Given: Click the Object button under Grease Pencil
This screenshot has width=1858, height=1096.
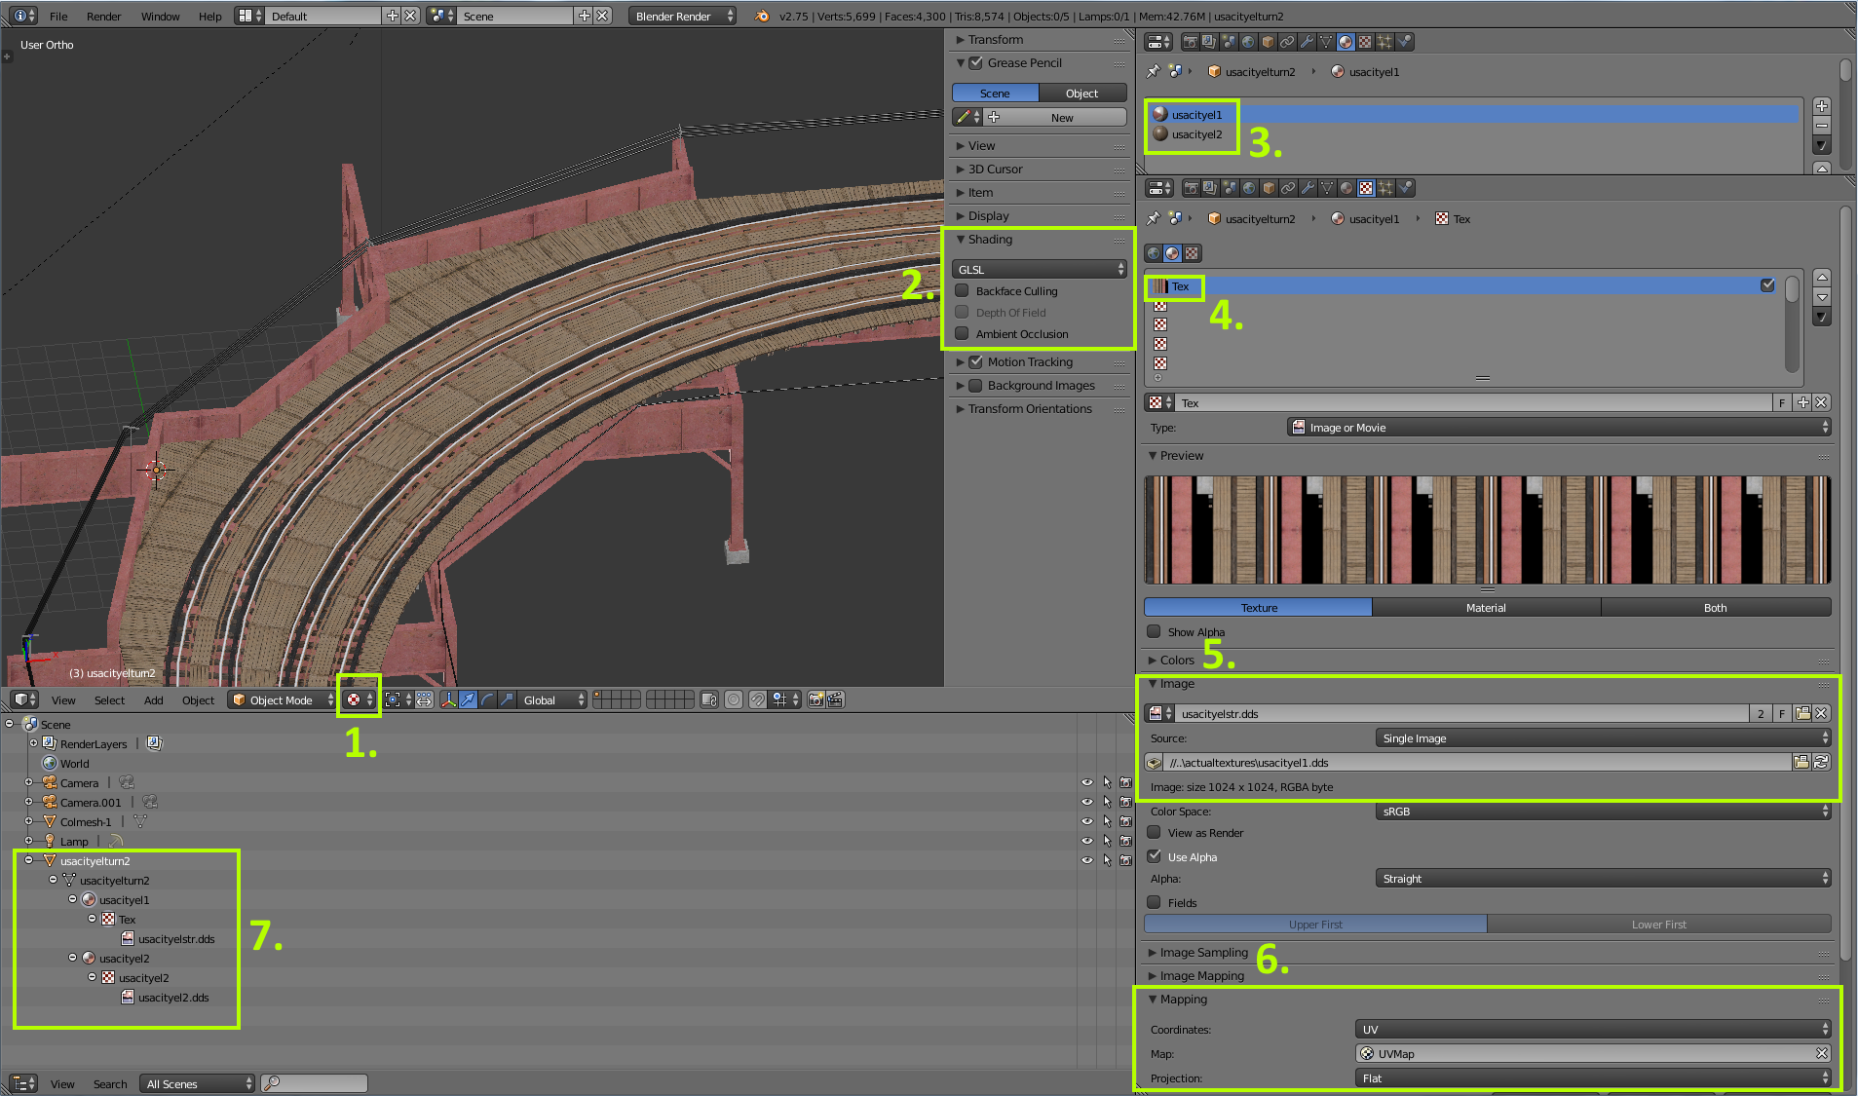Looking at the screenshot, I should pos(1081,93).
